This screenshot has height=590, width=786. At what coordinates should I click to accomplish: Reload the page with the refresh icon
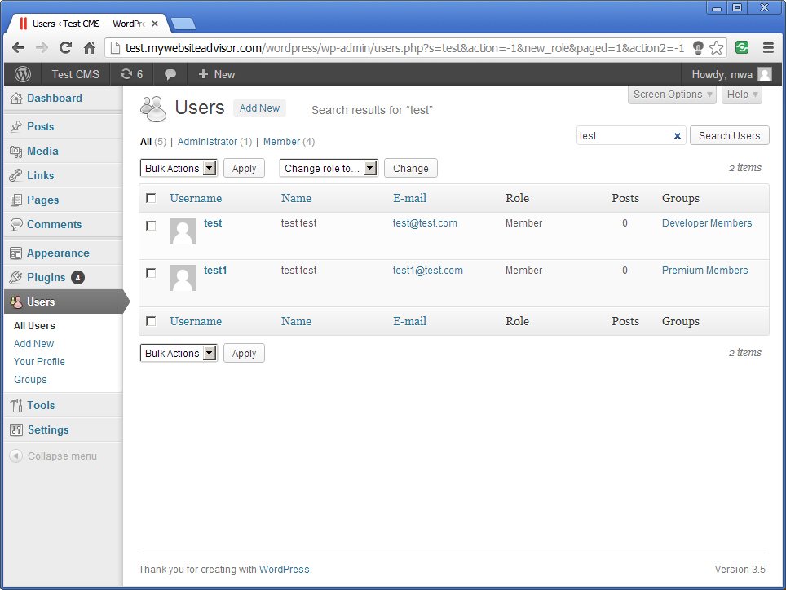click(x=66, y=48)
